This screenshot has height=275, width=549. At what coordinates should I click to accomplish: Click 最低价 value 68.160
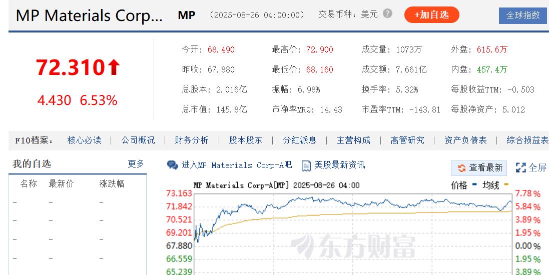coord(320,69)
